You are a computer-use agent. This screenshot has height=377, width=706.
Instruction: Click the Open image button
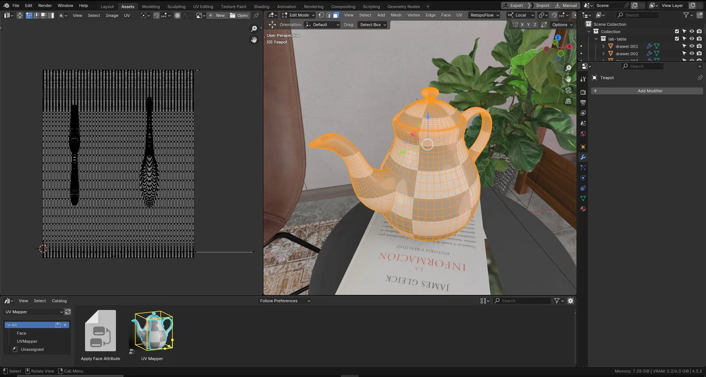pos(239,15)
